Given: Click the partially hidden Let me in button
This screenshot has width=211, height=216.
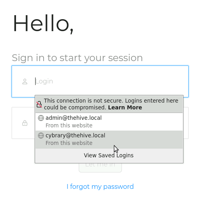Looking at the screenshot, I should pos(100,168).
